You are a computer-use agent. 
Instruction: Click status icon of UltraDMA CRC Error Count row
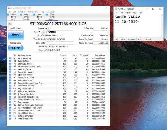[10, 110]
